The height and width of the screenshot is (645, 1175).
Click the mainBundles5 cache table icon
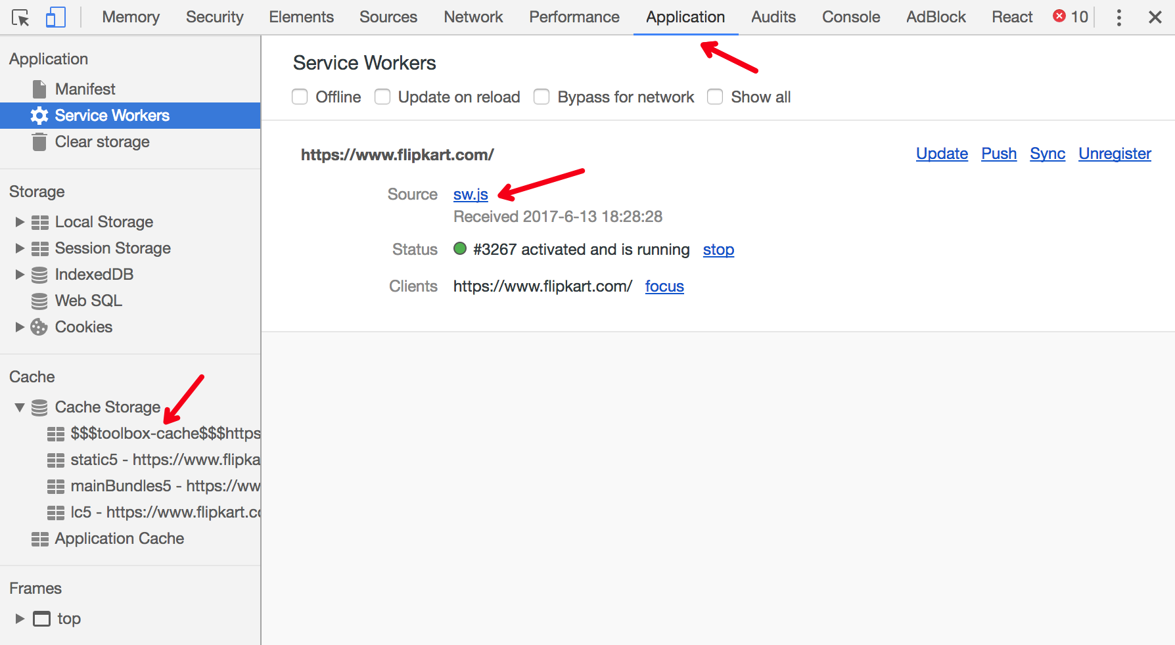coord(56,486)
